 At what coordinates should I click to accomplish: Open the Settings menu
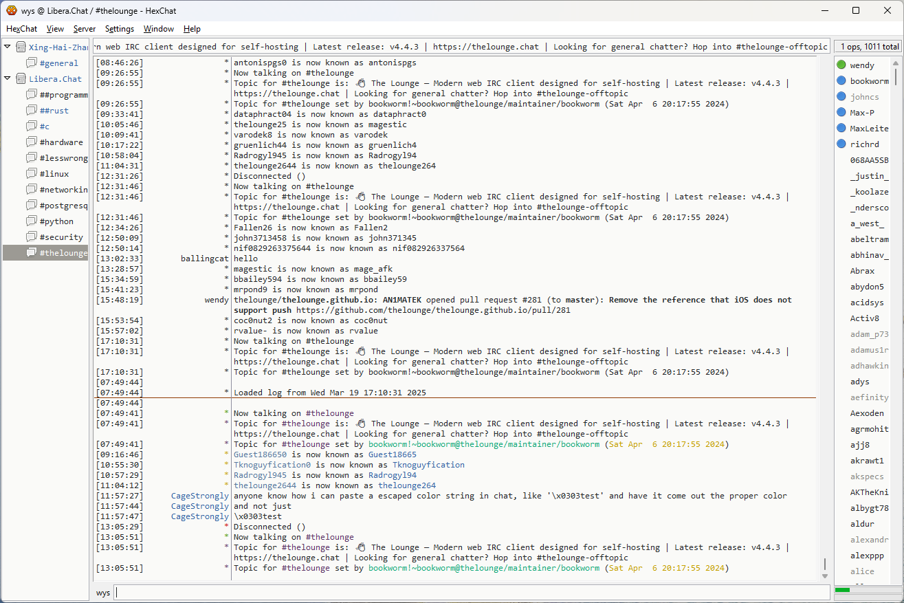pos(120,29)
